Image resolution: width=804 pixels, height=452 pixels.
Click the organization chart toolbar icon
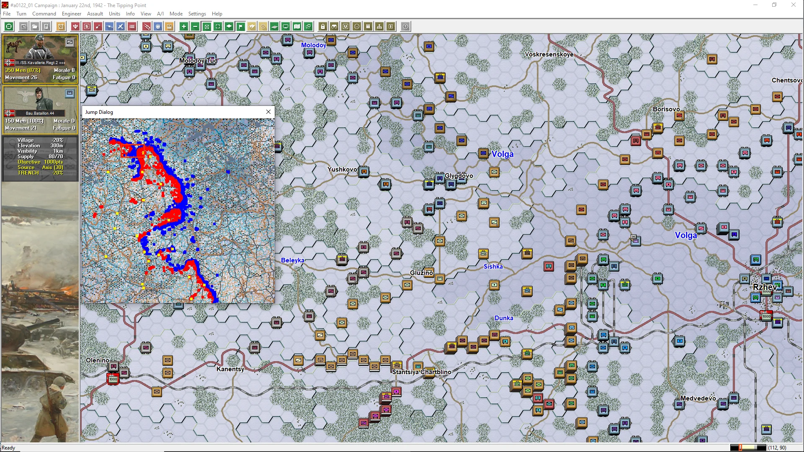[379, 26]
